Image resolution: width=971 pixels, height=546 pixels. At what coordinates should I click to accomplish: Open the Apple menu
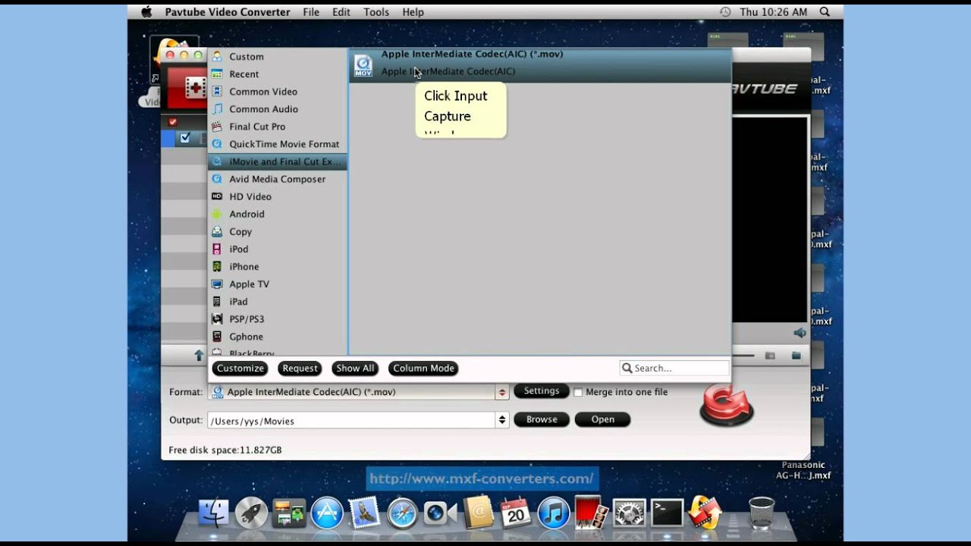coord(146,12)
